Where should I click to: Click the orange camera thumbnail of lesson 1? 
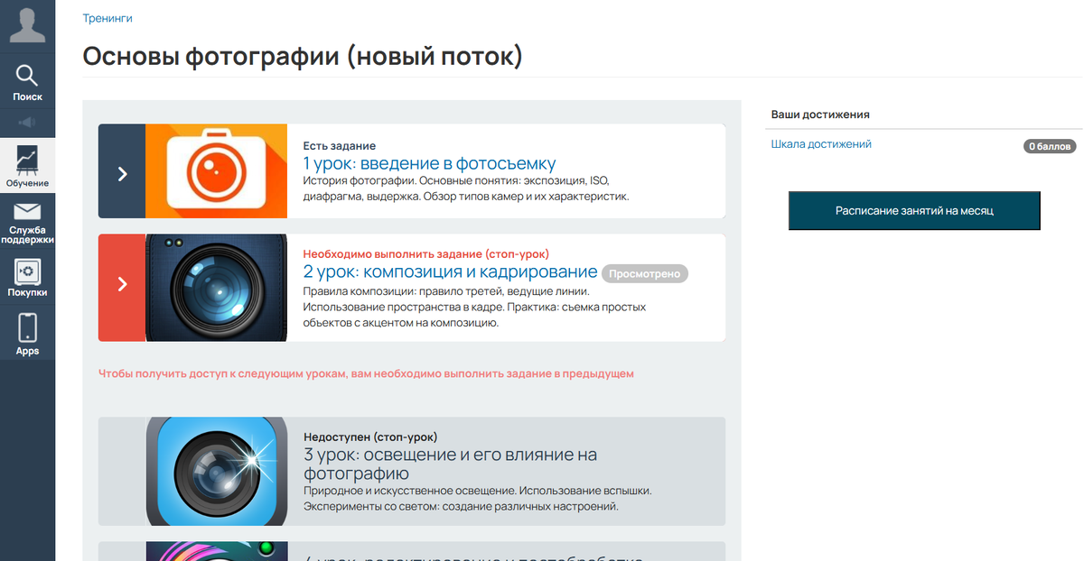click(216, 171)
